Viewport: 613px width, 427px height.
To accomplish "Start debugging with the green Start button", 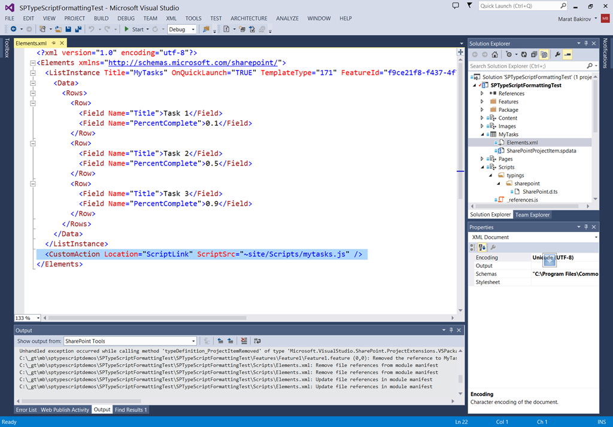I will point(133,29).
